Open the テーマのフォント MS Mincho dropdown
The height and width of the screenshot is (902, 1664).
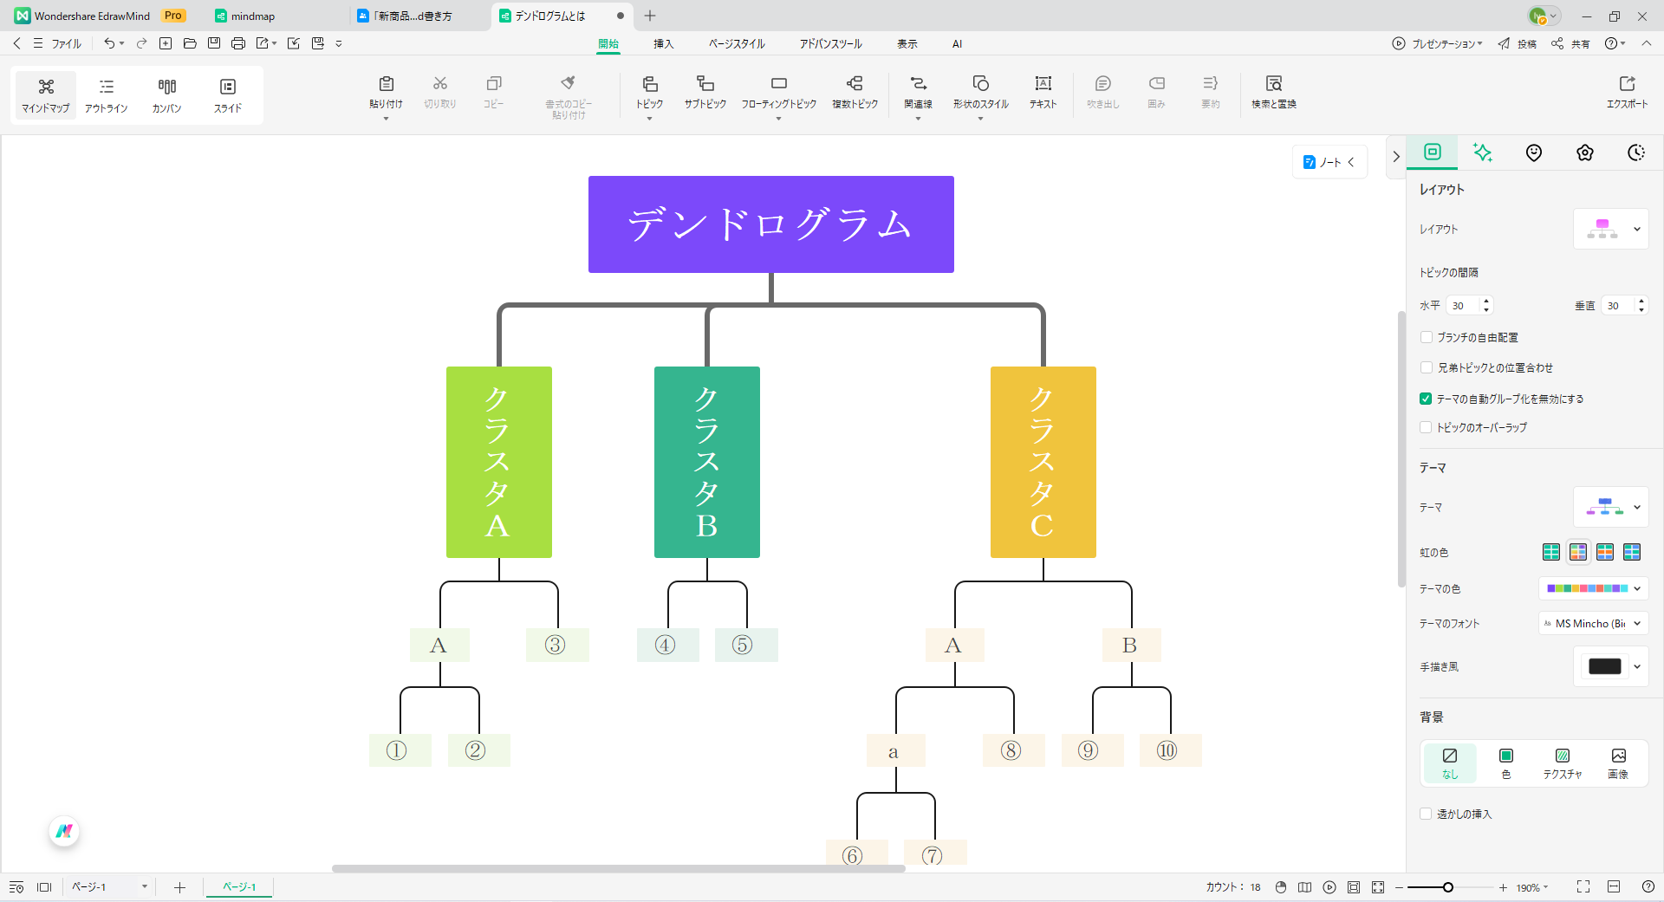[1592, 623]
